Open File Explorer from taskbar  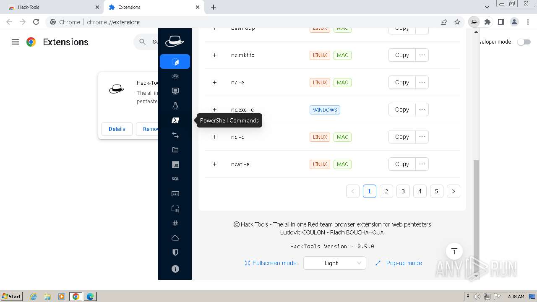47,297
